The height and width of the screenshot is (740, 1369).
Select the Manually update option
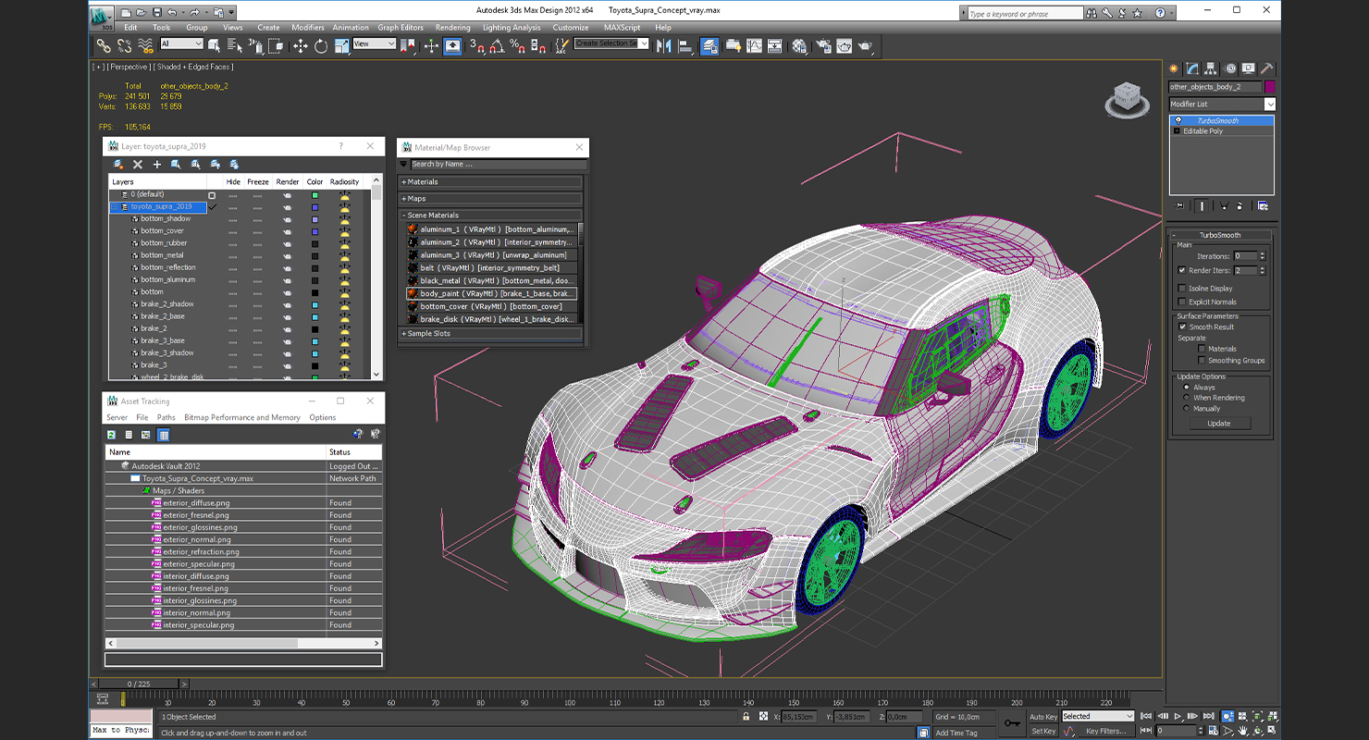coord(1187,408)
